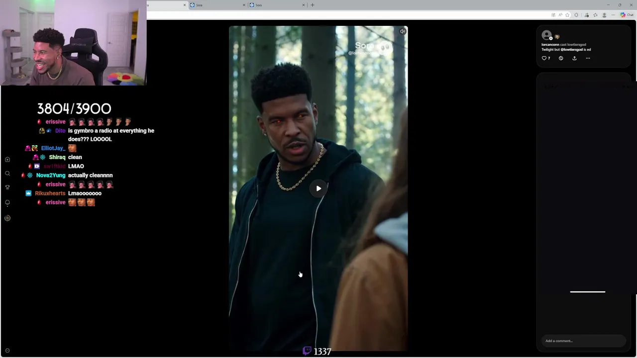Click the Twitch 1337 viewer count
This screenshot has height=358, width=637.
(x=317, y=352)
